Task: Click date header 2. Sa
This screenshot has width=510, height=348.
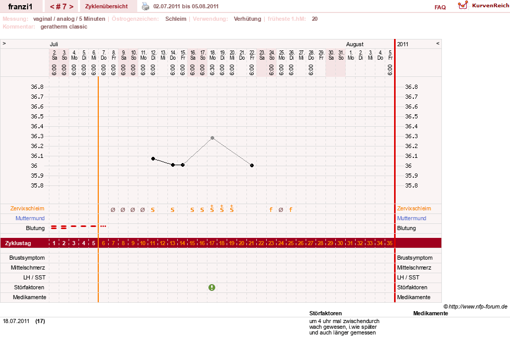Action: click(54, 55)
